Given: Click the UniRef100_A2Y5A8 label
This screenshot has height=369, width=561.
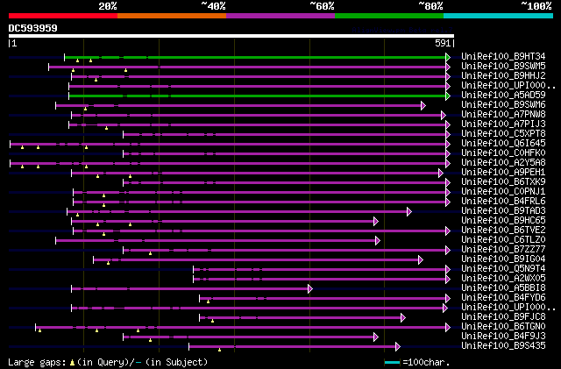Looking at the screenshot, I should [503, 163].
